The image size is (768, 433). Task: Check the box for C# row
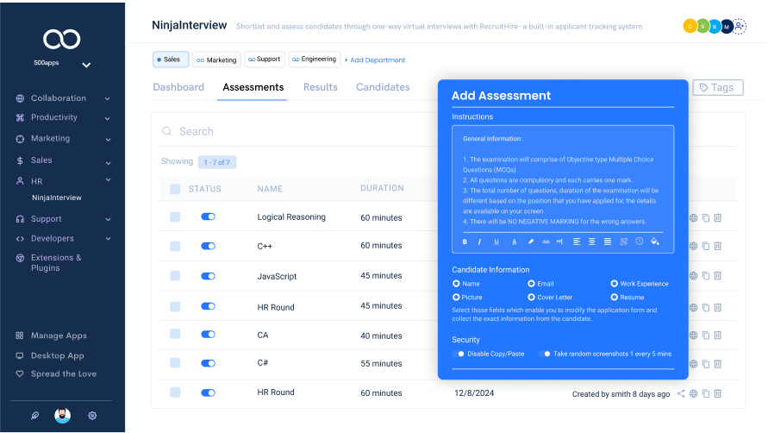point(175,363)
